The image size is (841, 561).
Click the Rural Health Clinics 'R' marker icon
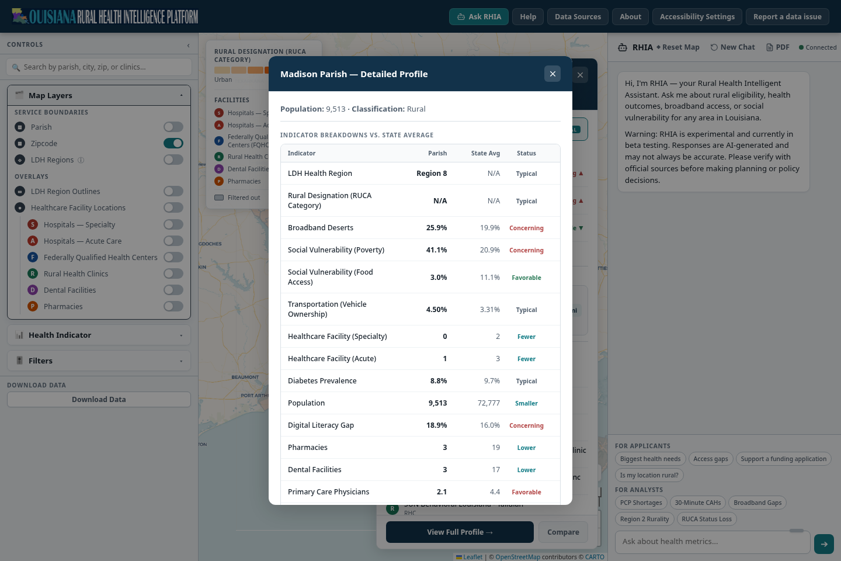[33, 273]
